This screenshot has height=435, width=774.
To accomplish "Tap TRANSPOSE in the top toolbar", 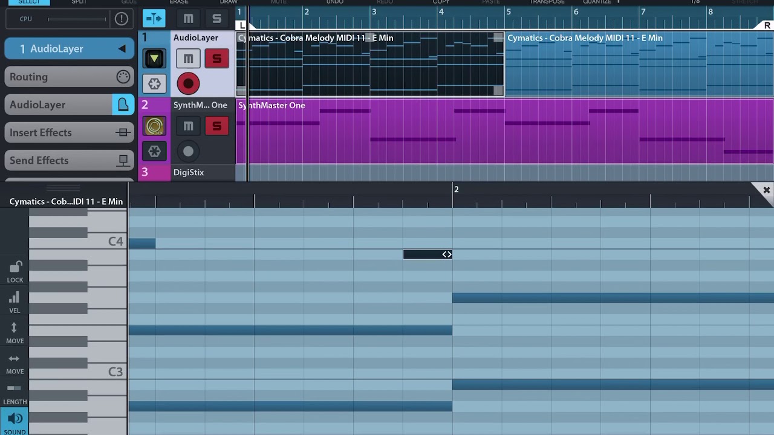I will [547, 2].
